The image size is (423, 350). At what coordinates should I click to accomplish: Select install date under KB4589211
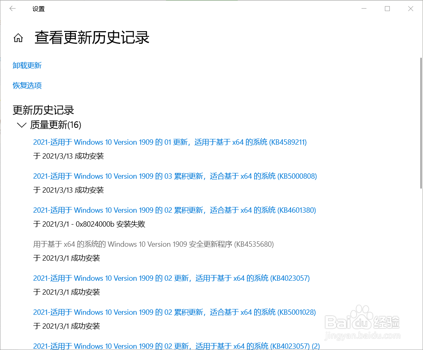(x=68, y=156)
